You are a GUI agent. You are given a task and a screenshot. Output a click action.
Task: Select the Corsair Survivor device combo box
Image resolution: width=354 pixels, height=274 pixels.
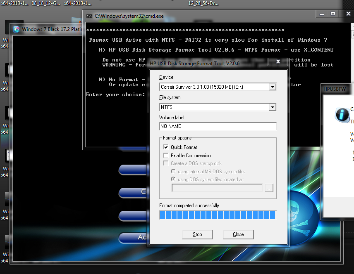point(218,87)
